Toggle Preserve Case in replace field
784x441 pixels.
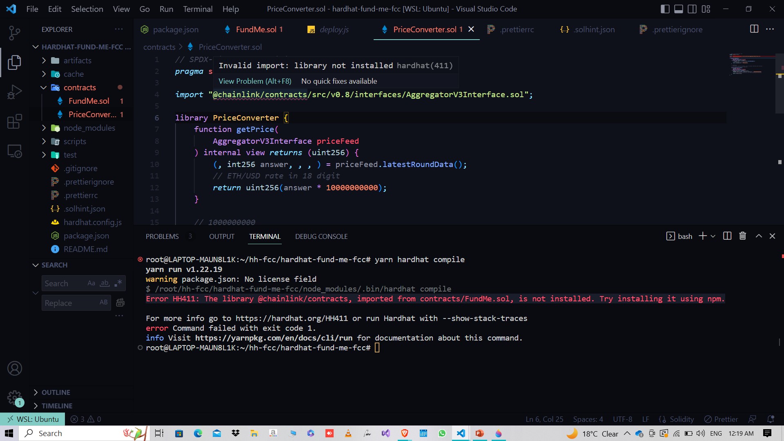[x=104, y=303]
